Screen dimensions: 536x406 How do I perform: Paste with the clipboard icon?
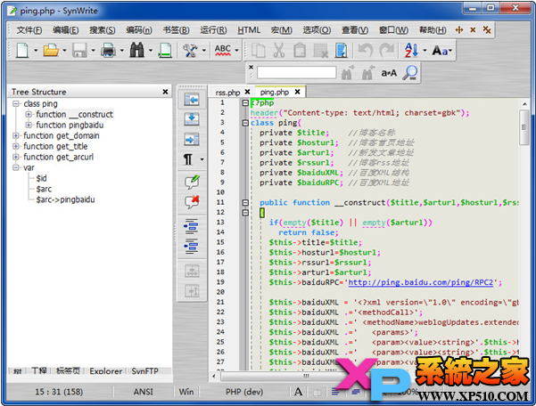[300, 51]
